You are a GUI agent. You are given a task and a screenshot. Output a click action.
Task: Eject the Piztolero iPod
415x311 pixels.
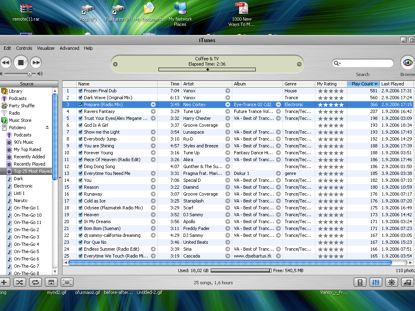tap(47, 128)
